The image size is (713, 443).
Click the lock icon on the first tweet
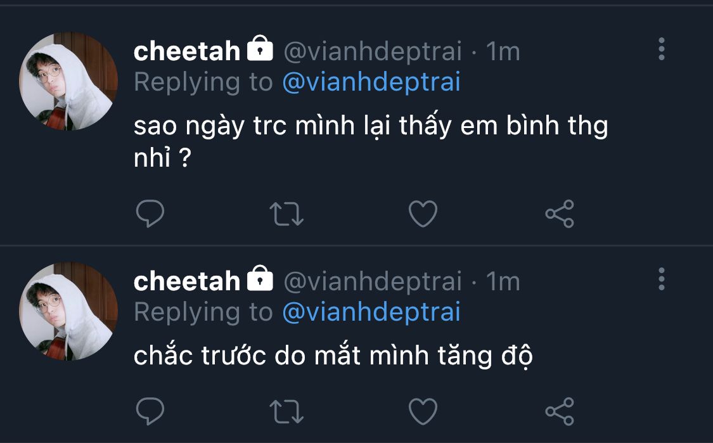tap(260, 49)
